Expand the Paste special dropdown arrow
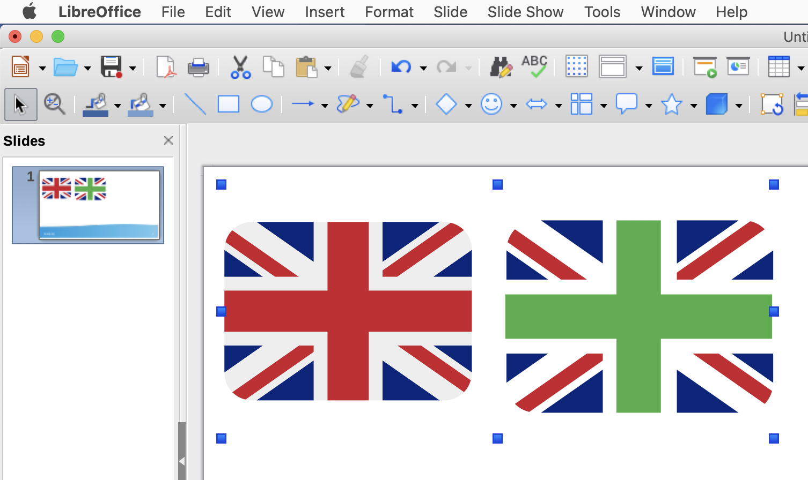Viewport: 808px width, 480px height. [x=328, y=69]
